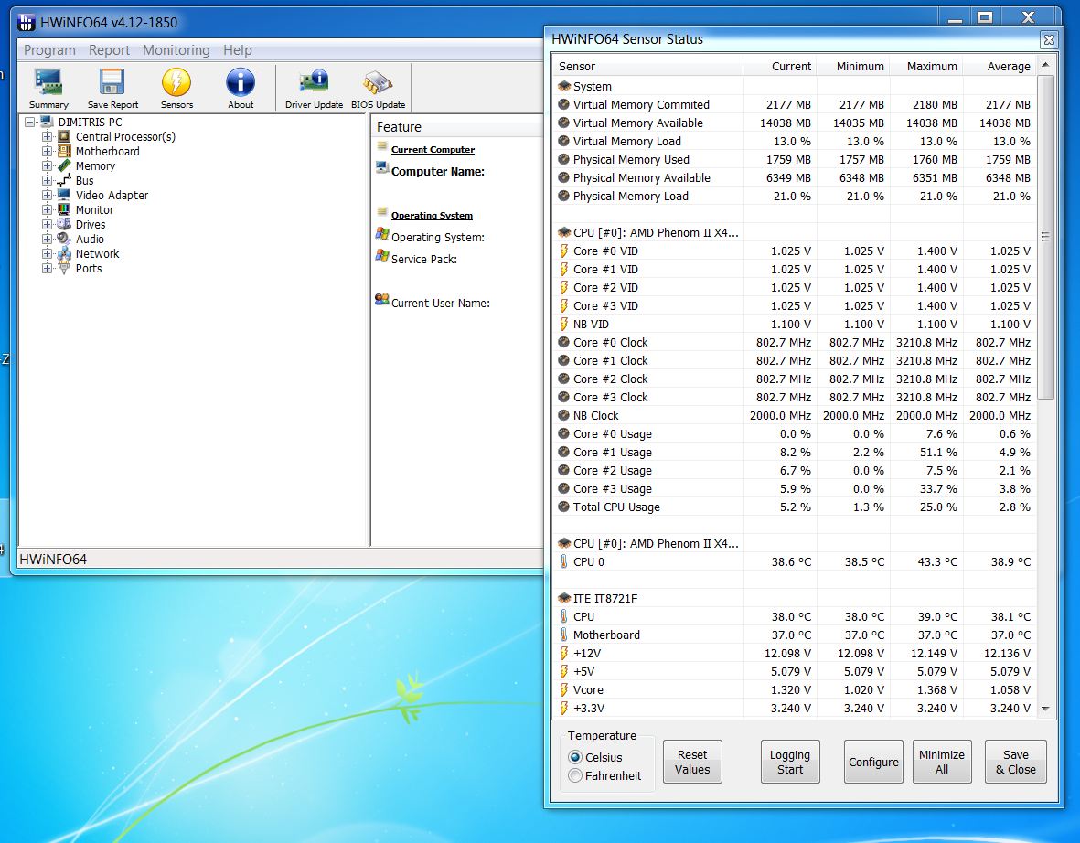Click the Sensor column header
Image resolution: width=1080 pixels, height=843 pixels.
click(x=648, y=66)
